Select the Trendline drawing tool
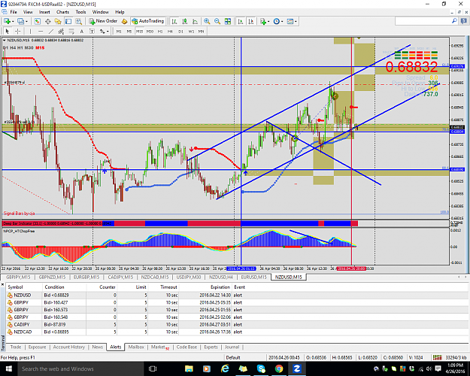This screenshot has height=376, width=470. click(x=51, y=31)
